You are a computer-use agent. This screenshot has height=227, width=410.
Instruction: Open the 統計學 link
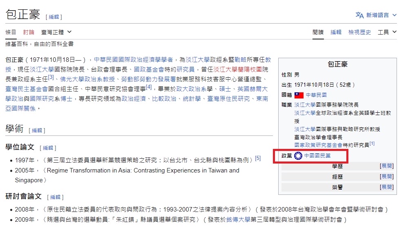coord(192,99)
